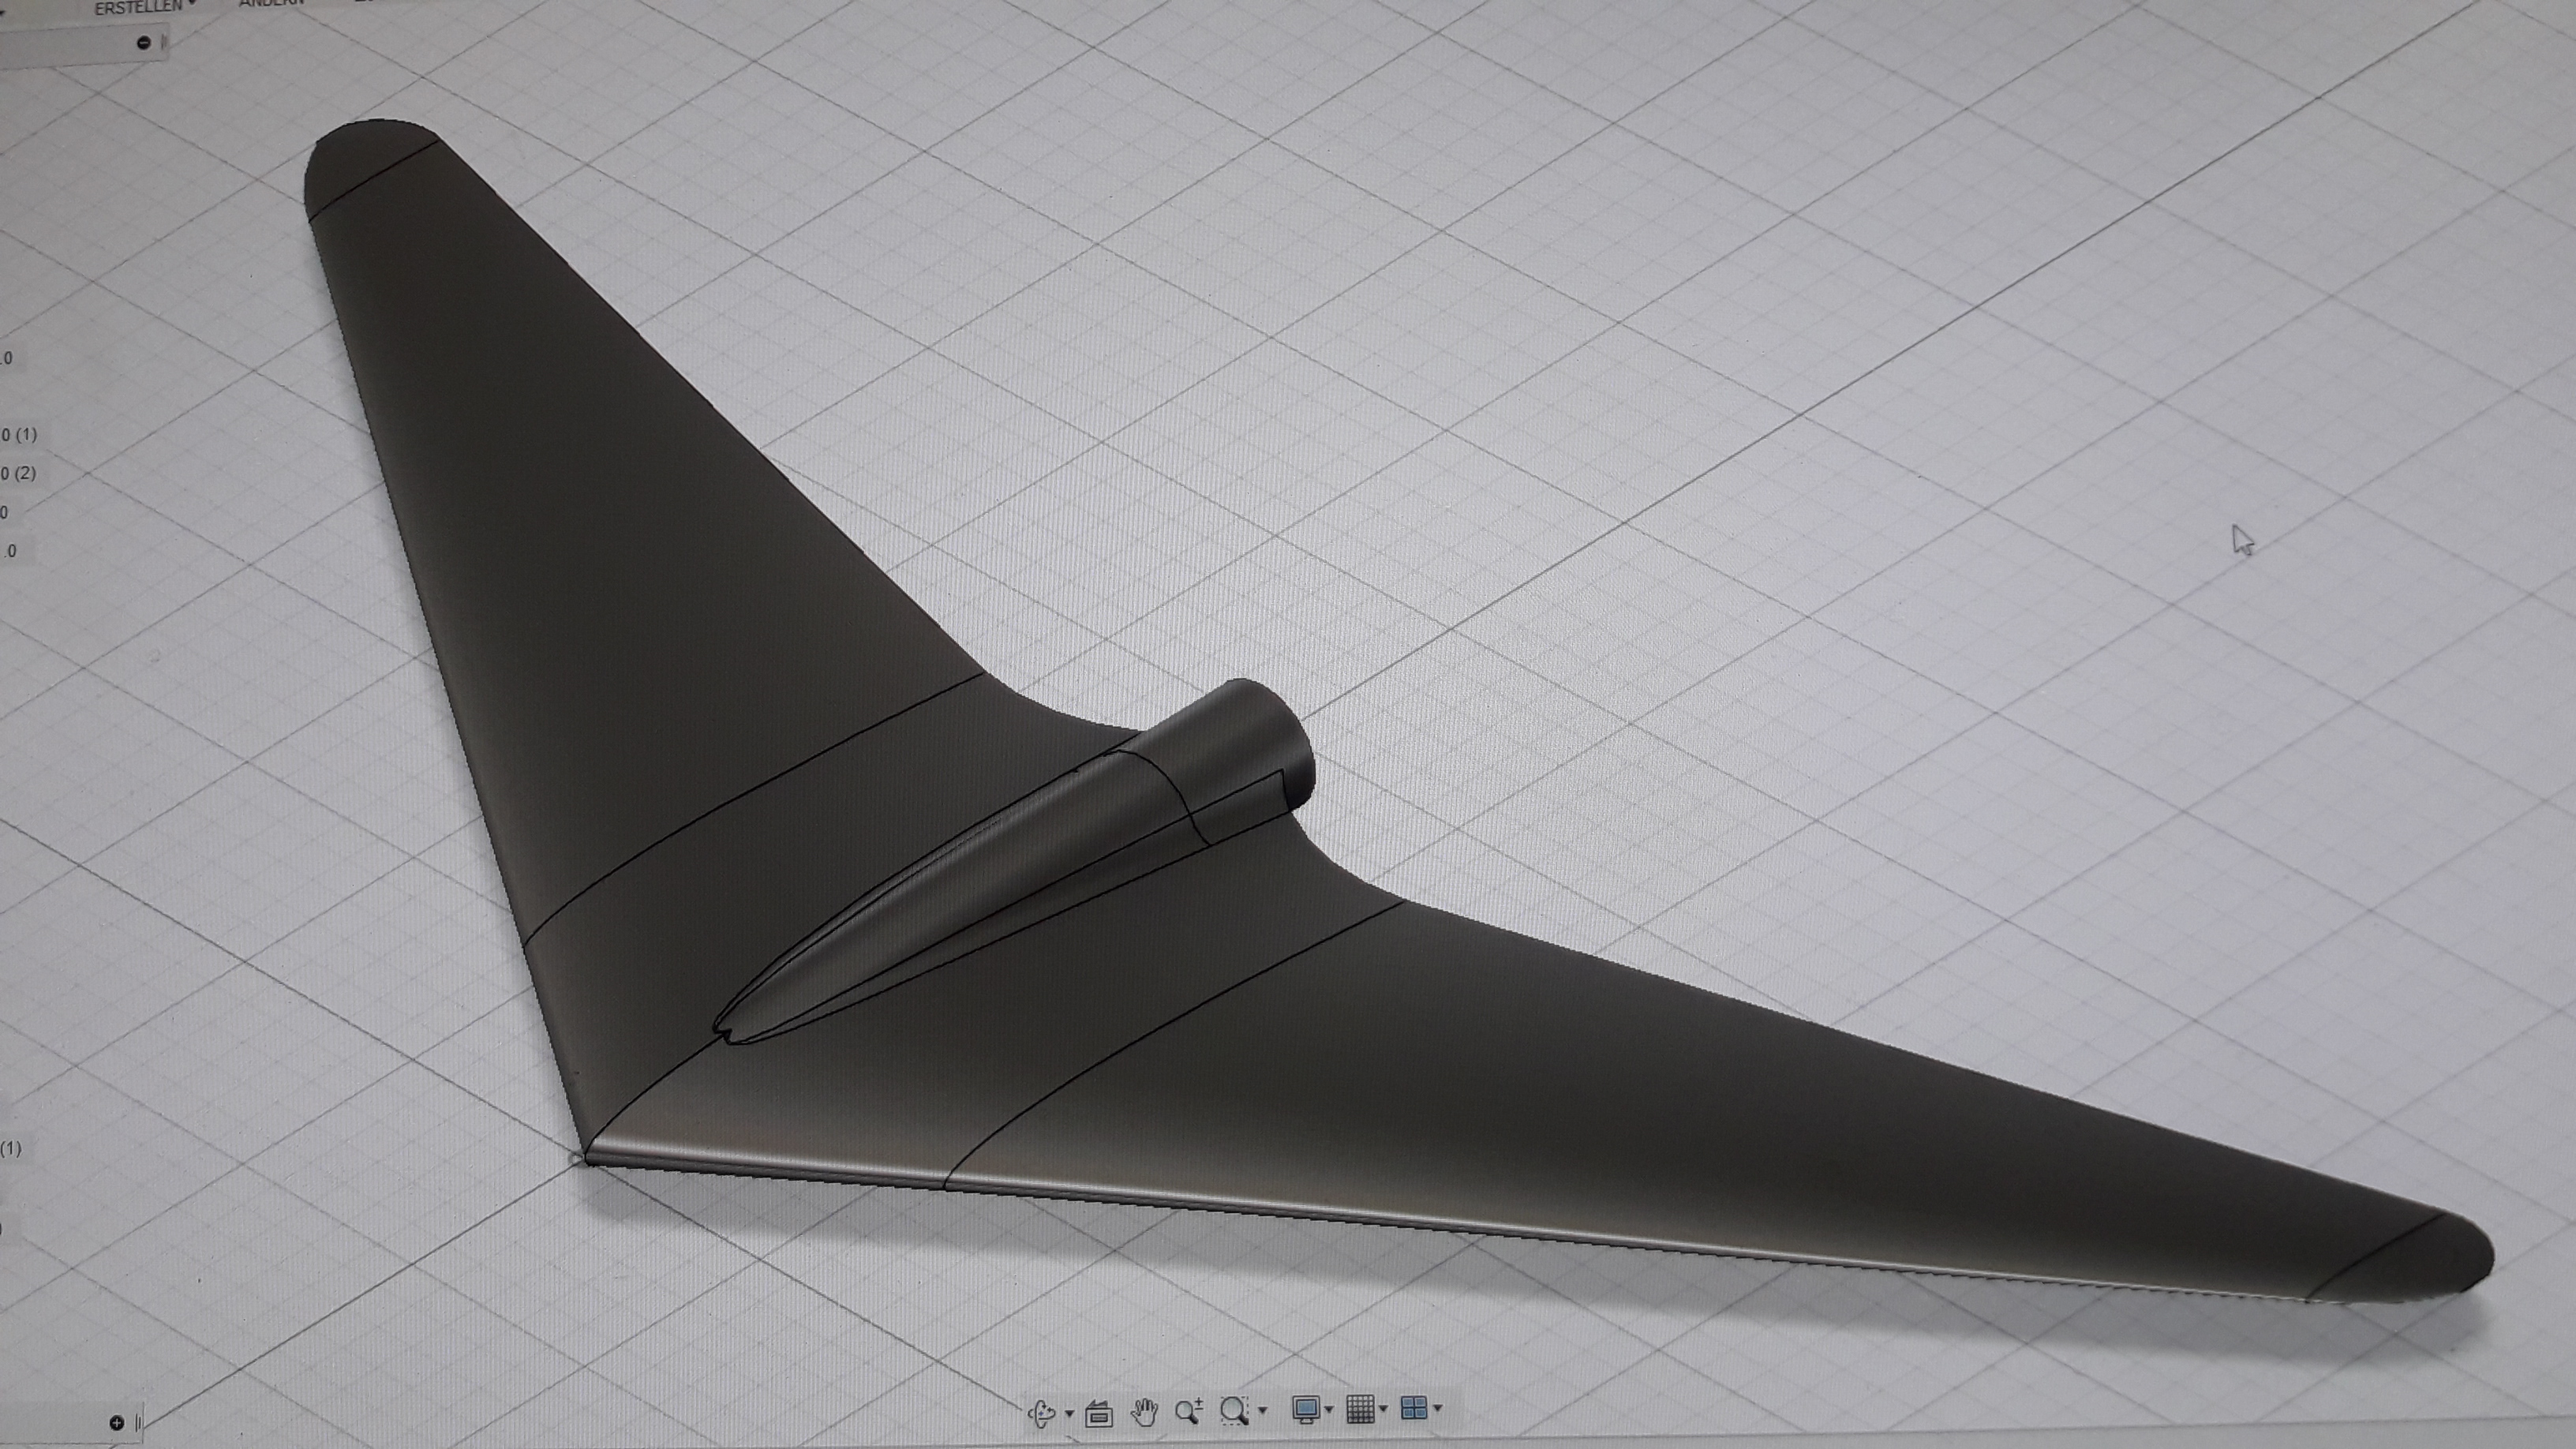The width and height of the screenshot is (2576, 1449).
Task: Expand the Display Settings dropdown arrow
Action: pos(1329,1410)
